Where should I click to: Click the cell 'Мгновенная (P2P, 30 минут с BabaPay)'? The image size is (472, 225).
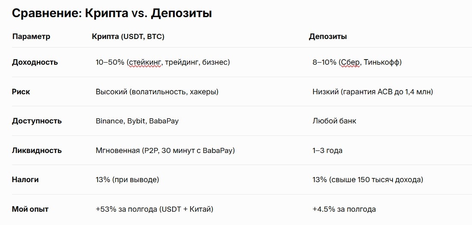tap(165, 150)
